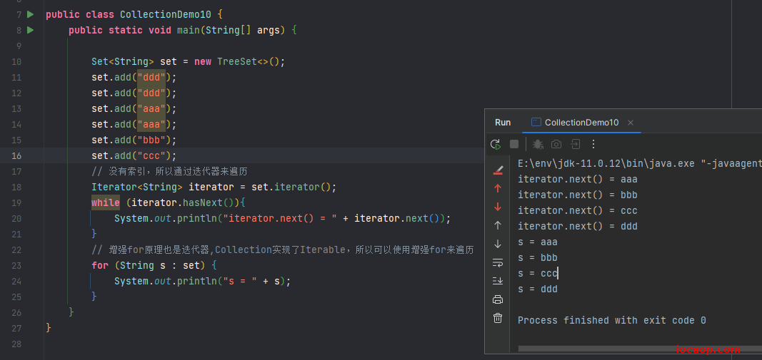The width and height of the screenshot is (762, 360).
Task: Click the grayed-out debugger bug icon
Action: 538,144
